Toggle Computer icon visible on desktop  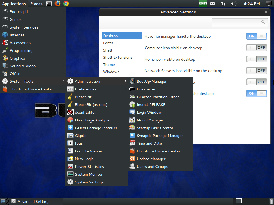tap(257, 48)
